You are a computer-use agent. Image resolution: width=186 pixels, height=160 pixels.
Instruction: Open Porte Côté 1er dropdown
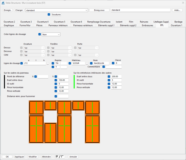pyautogui.click(x=88, y=55)
